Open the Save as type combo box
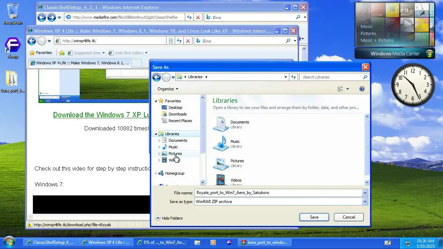Screen dimensions: 443x249 pyautogui.click(x=281, y=202)
